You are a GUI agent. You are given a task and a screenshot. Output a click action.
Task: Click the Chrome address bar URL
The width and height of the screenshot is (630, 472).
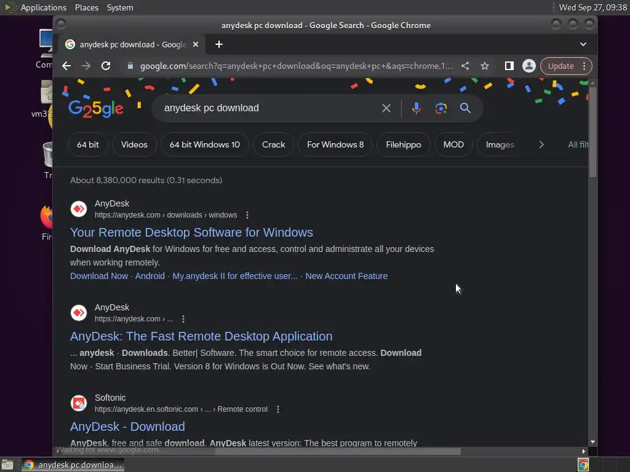[x=296, y=66]
